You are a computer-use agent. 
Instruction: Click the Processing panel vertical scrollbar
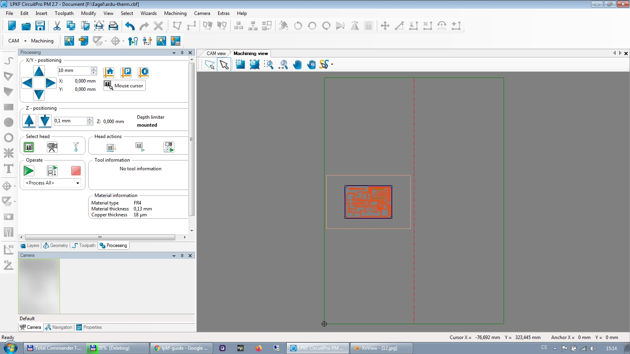(192, 140)
